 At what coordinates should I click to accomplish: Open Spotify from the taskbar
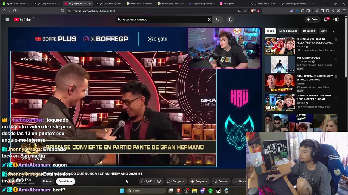click(x=210, y=191)
